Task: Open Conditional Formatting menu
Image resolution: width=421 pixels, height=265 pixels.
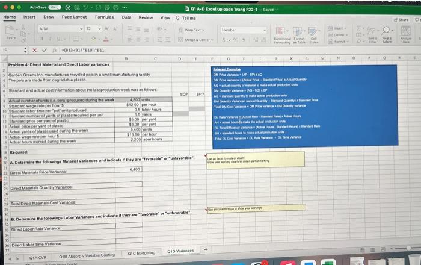Action: tap(282, 35)
